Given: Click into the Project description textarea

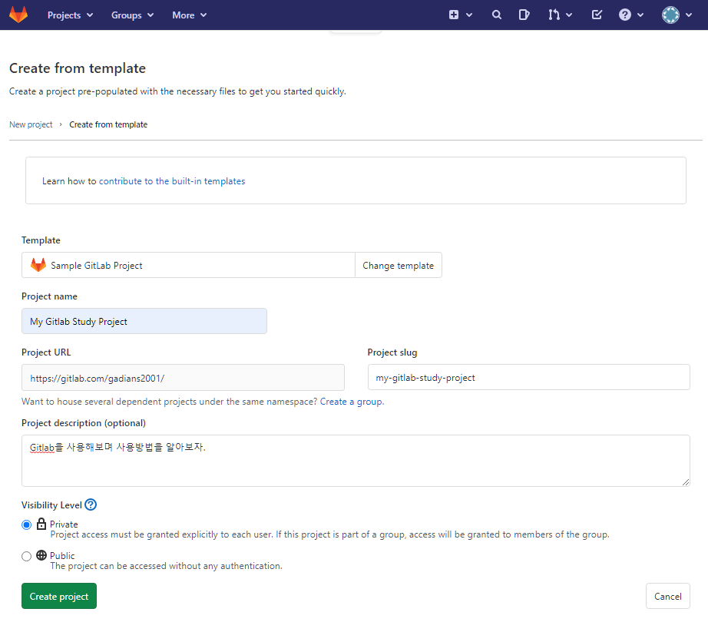Looking at the screenshot, I should [x=356, y=461].
